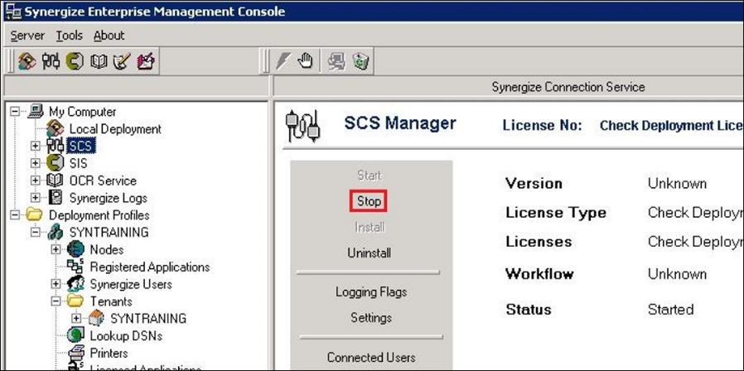Screen dimensions: 744x371
Task: Expand the SCS tree node
Action: (36, 146)
